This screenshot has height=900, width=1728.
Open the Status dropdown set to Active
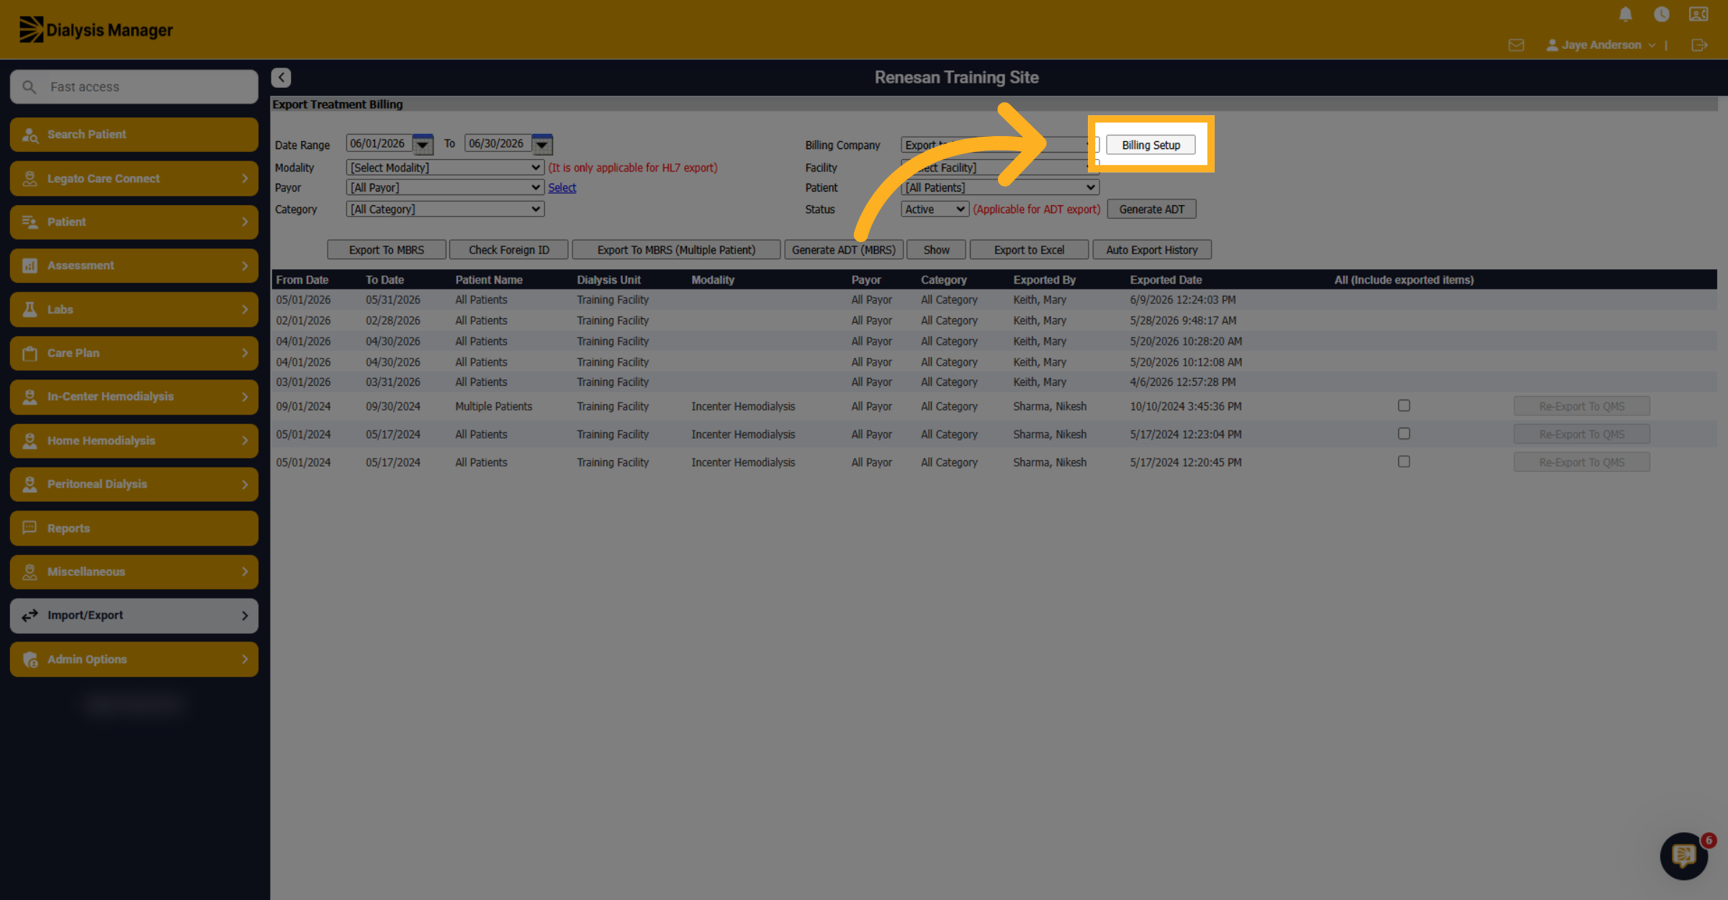(935, 210)
